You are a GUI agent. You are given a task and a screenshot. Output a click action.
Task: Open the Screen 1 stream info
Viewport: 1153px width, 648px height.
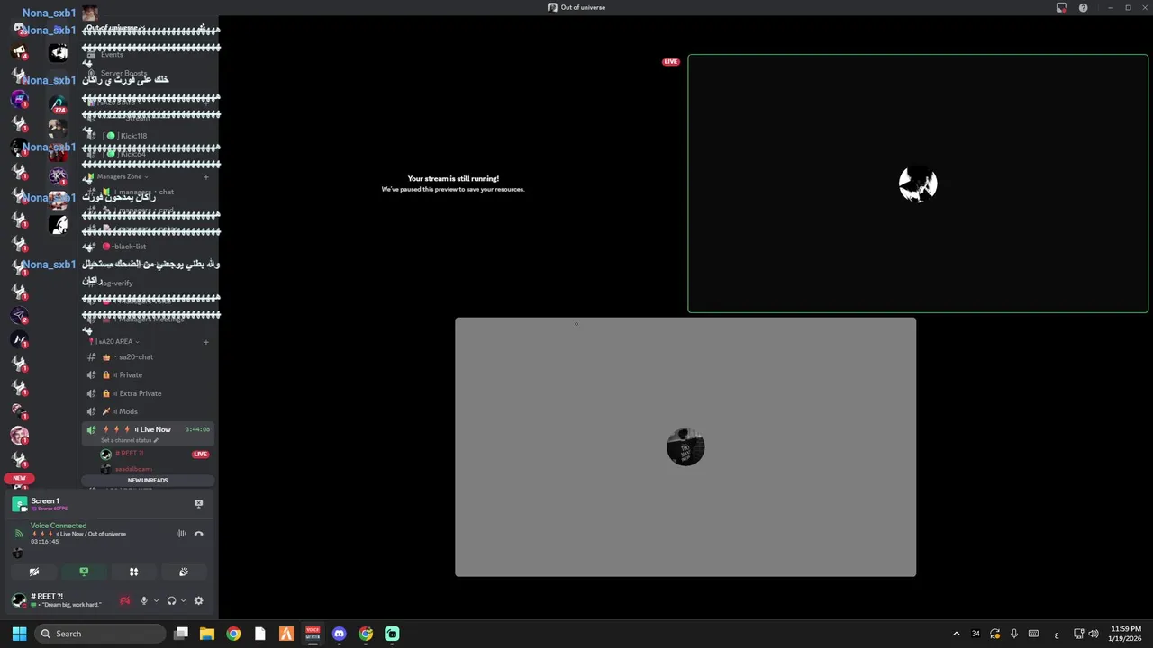click(45, 504)
